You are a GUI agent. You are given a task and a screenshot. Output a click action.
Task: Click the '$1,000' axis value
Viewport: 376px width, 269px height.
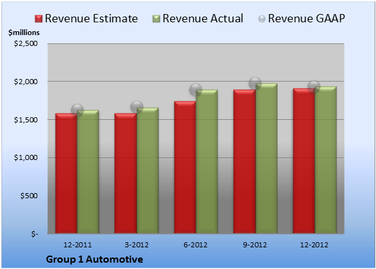click(x=26, y=158)
